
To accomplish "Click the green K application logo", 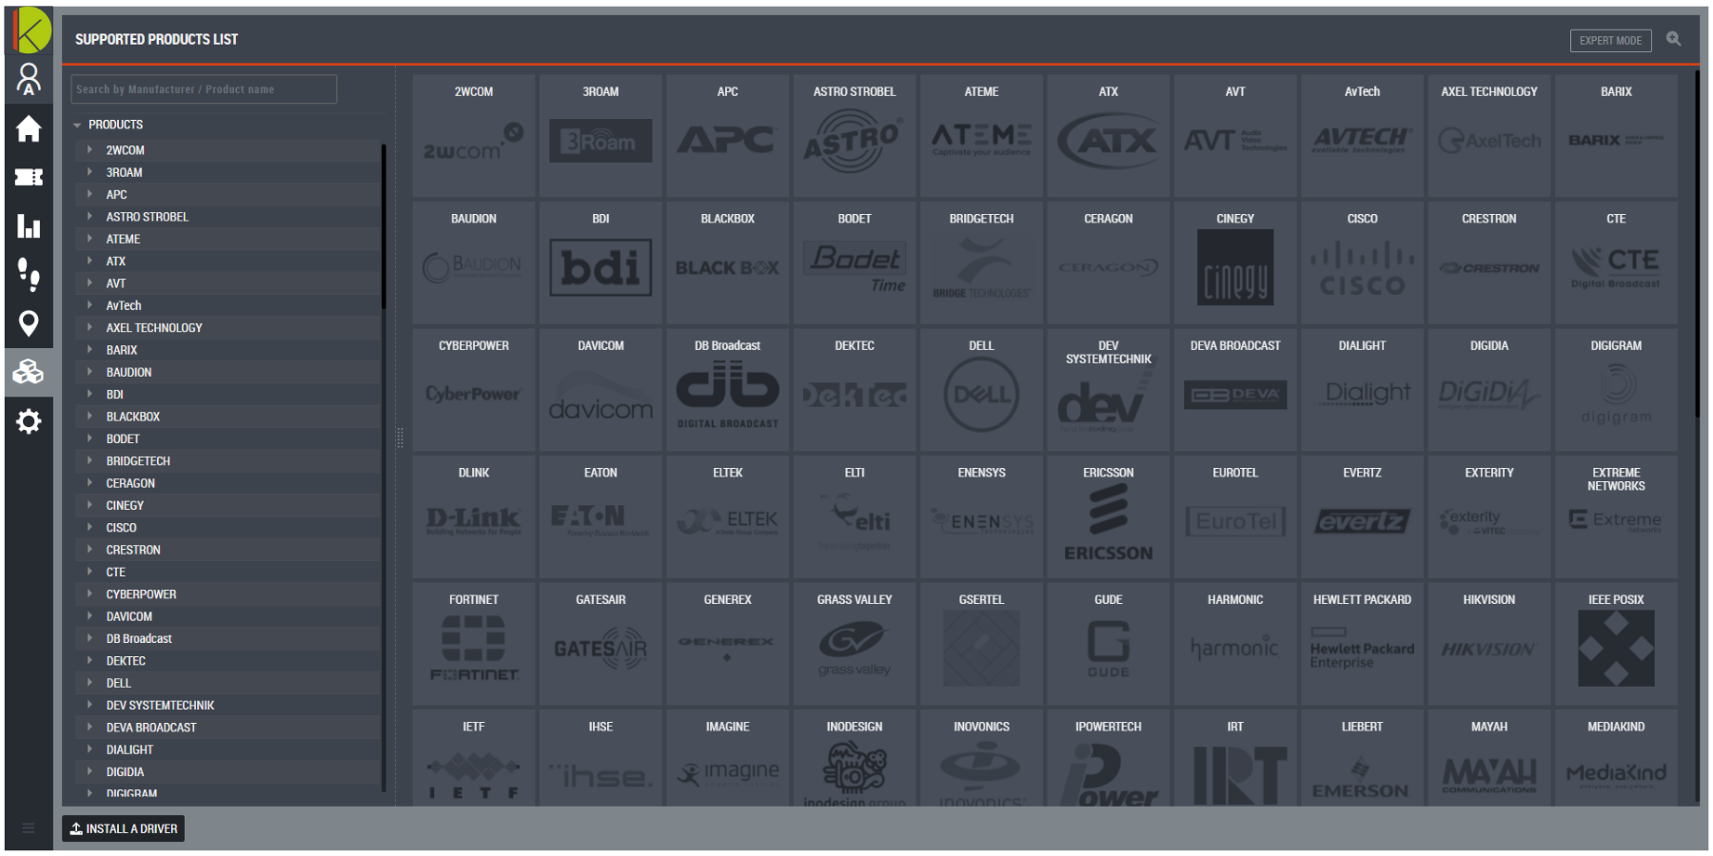I will point(31,30).
